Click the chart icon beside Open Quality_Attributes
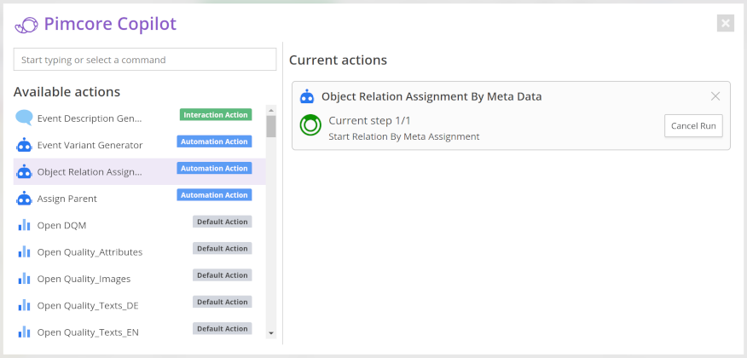This screenshot has height=358, width=747. tap(24, 251)
